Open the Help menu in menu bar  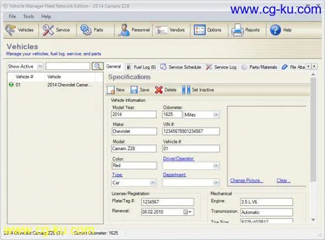[46, 16]
